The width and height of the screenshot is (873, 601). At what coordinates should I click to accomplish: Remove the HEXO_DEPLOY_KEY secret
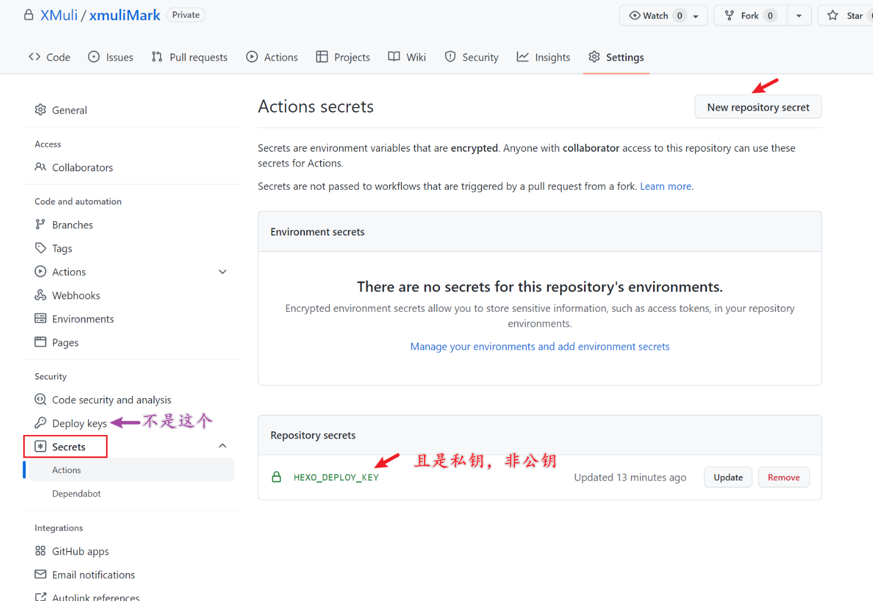point(784,477)
